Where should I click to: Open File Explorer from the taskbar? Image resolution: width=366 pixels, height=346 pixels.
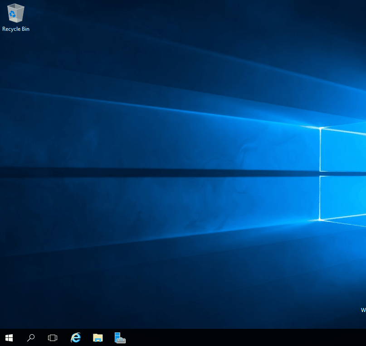coord(98,337)
